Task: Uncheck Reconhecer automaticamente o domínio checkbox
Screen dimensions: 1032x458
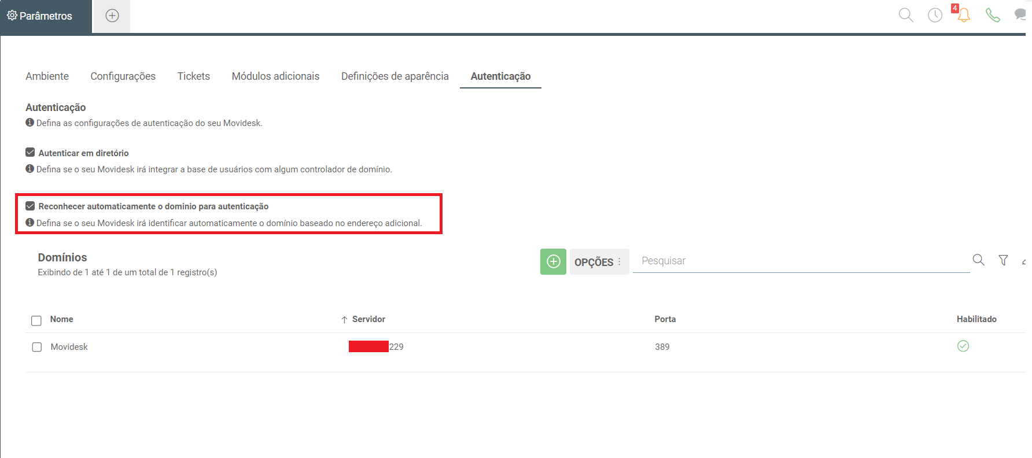Action: tap(30, 206)
